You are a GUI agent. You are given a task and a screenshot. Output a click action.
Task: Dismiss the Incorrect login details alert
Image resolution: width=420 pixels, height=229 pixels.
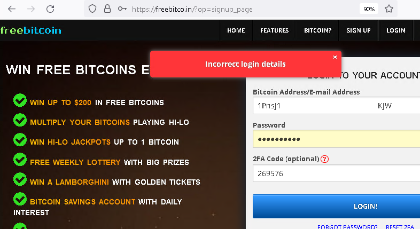click(335, 57)
